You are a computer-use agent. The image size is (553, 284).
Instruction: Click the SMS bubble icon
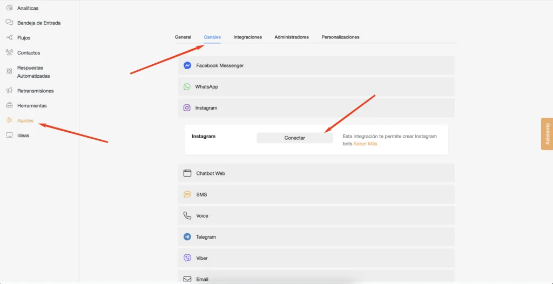tap(187, 194)
